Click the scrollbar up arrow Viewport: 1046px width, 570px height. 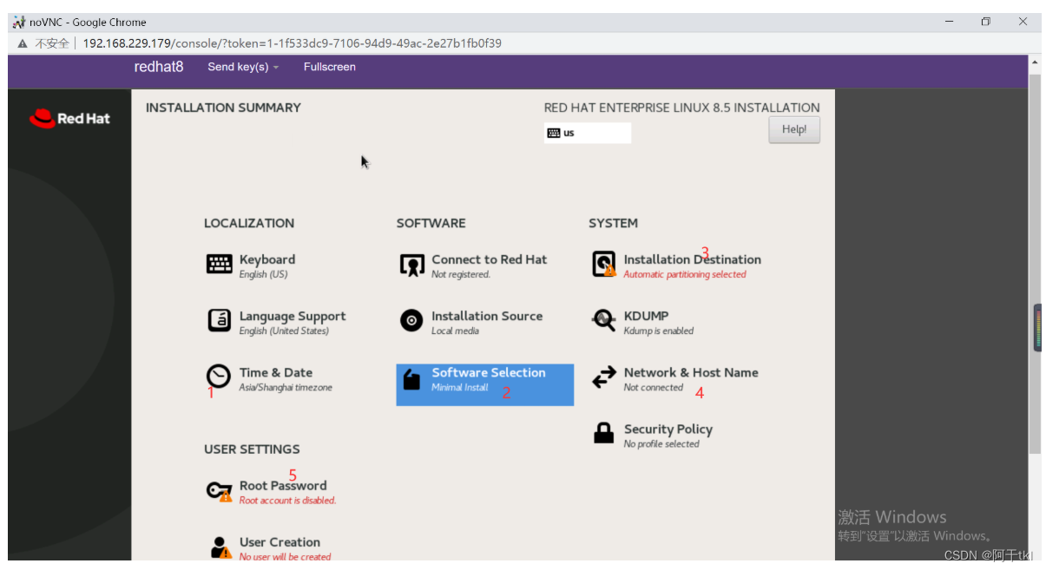point(1034,63)
